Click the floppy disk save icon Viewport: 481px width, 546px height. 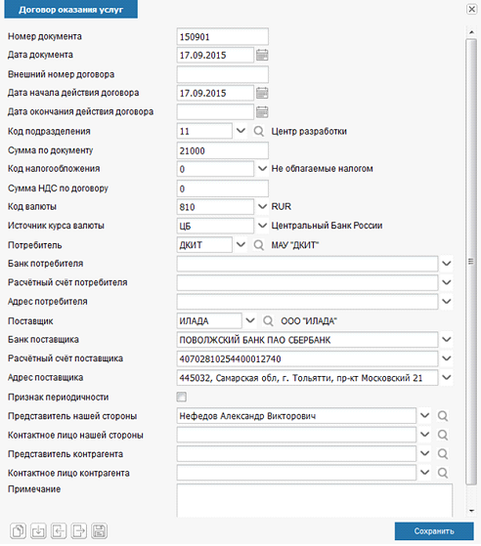tap(99, 531)
